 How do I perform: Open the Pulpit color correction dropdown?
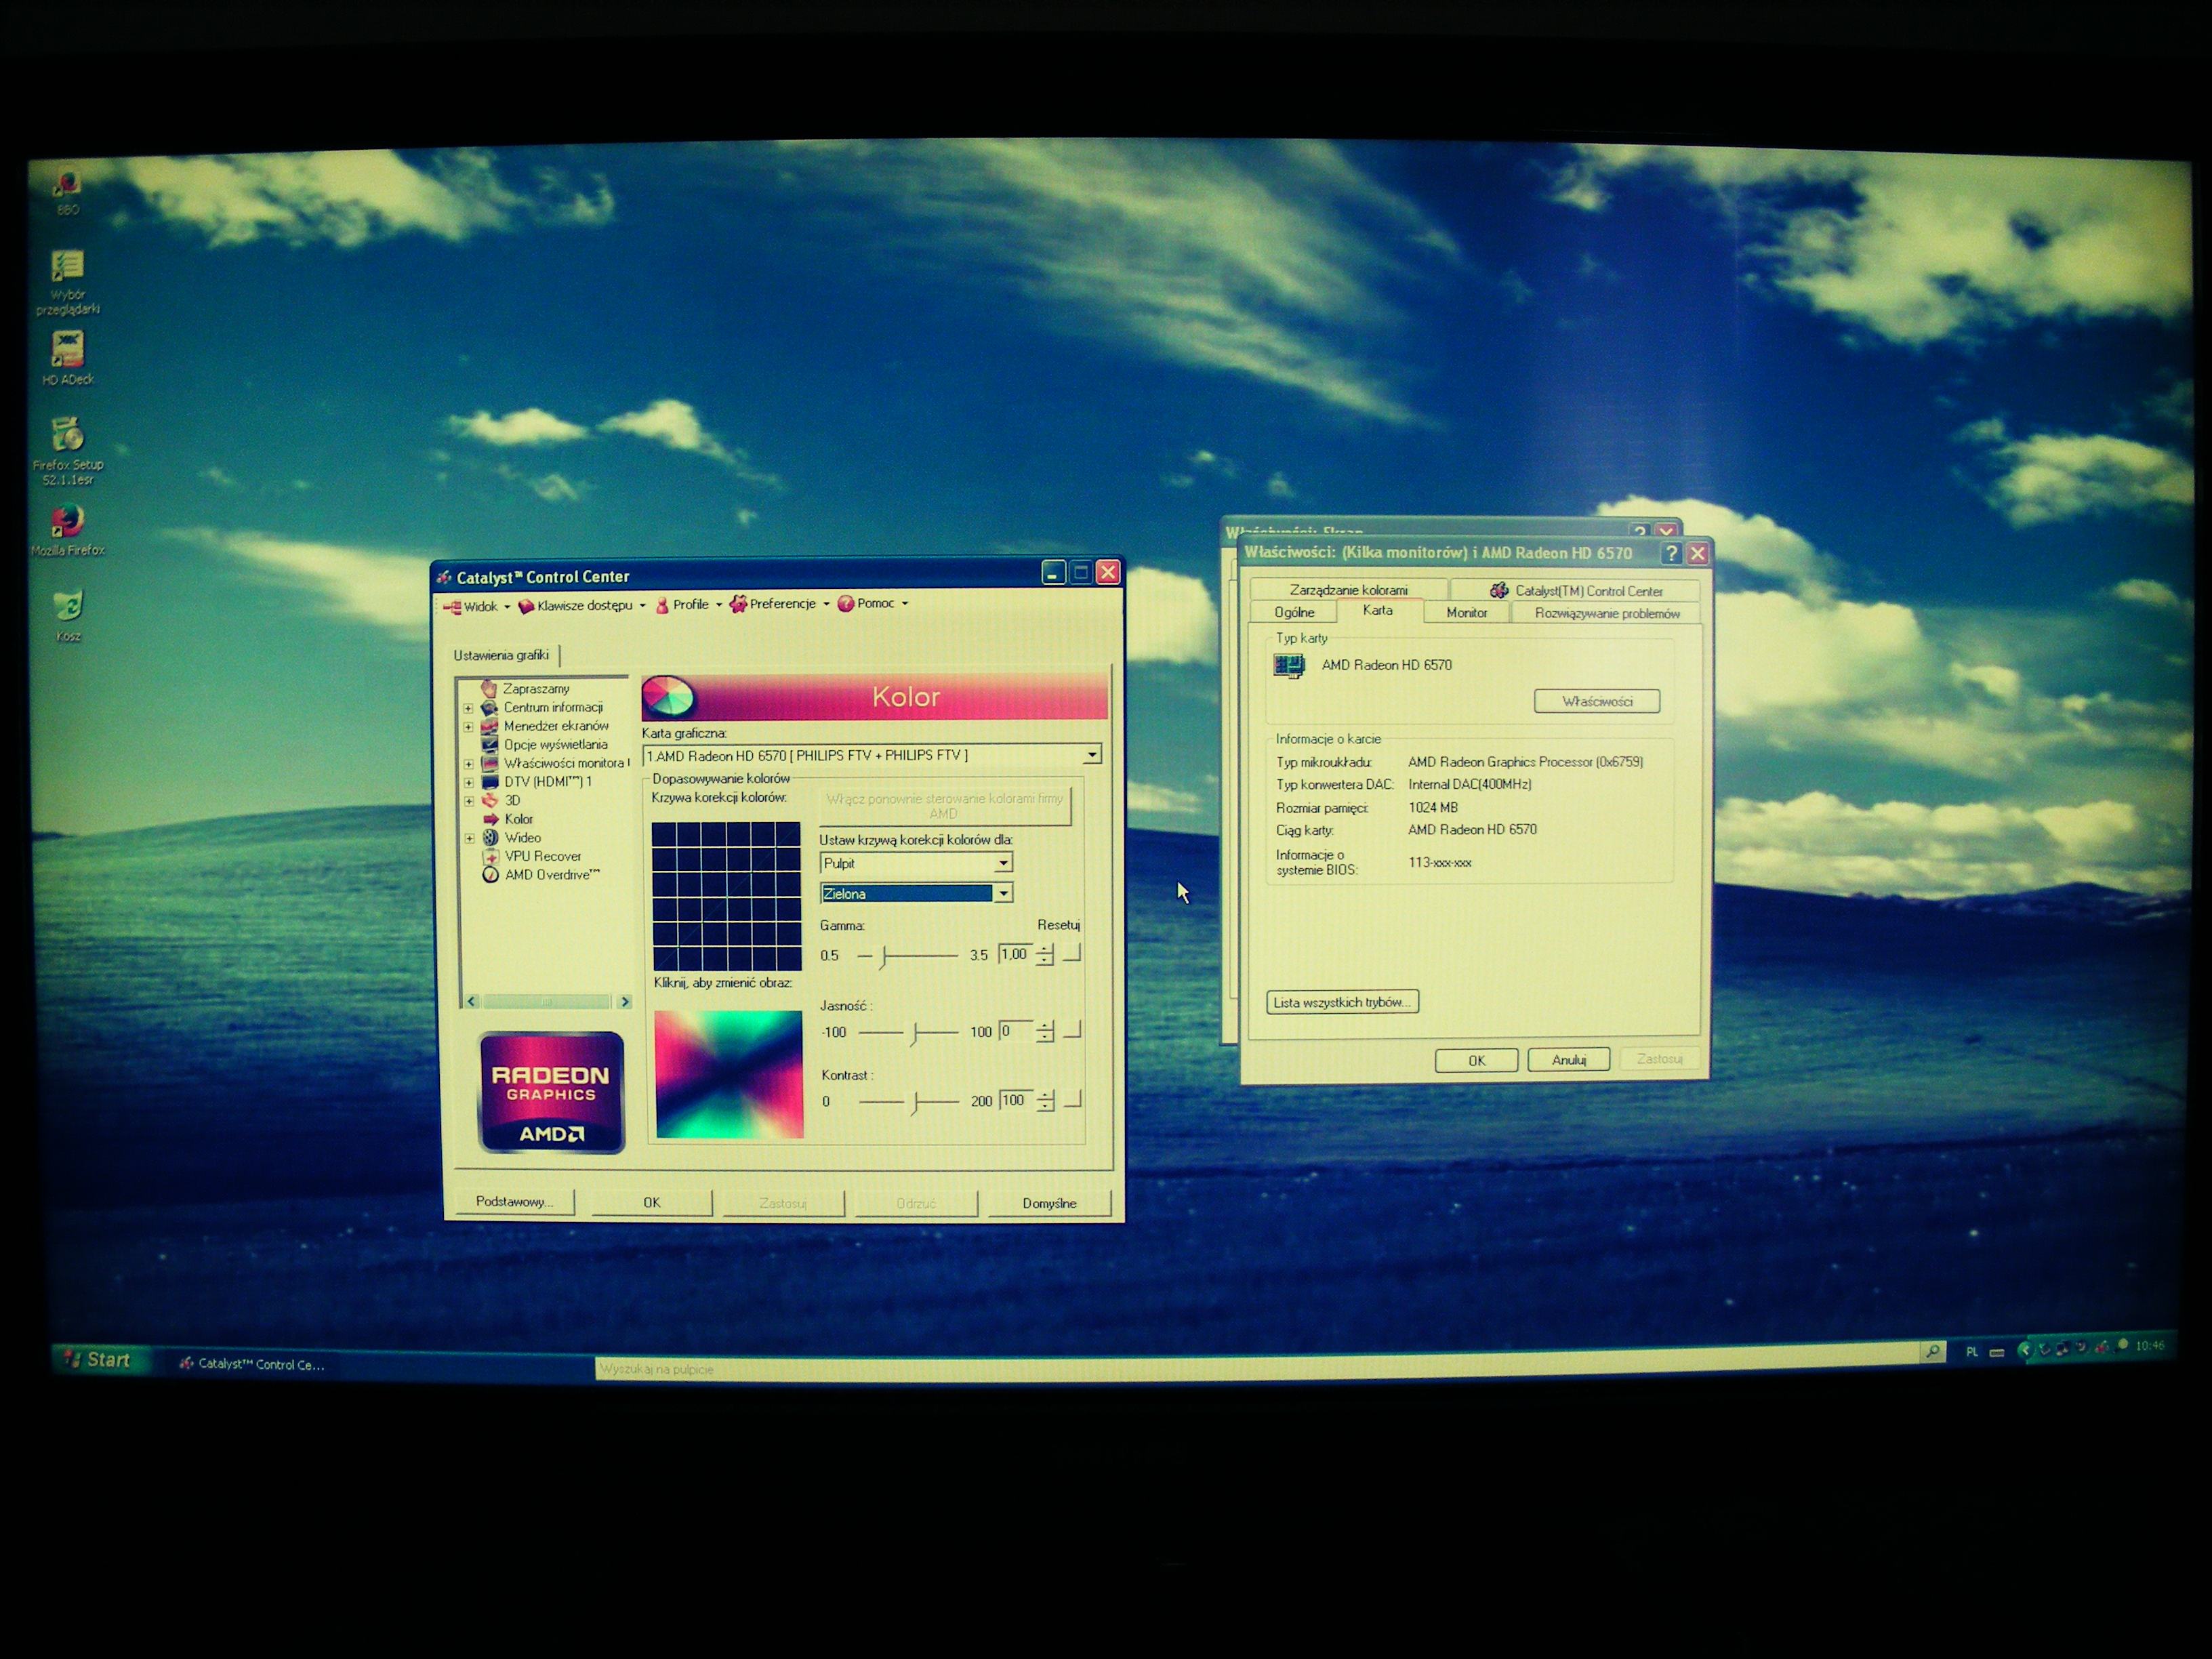[1003, 863]
